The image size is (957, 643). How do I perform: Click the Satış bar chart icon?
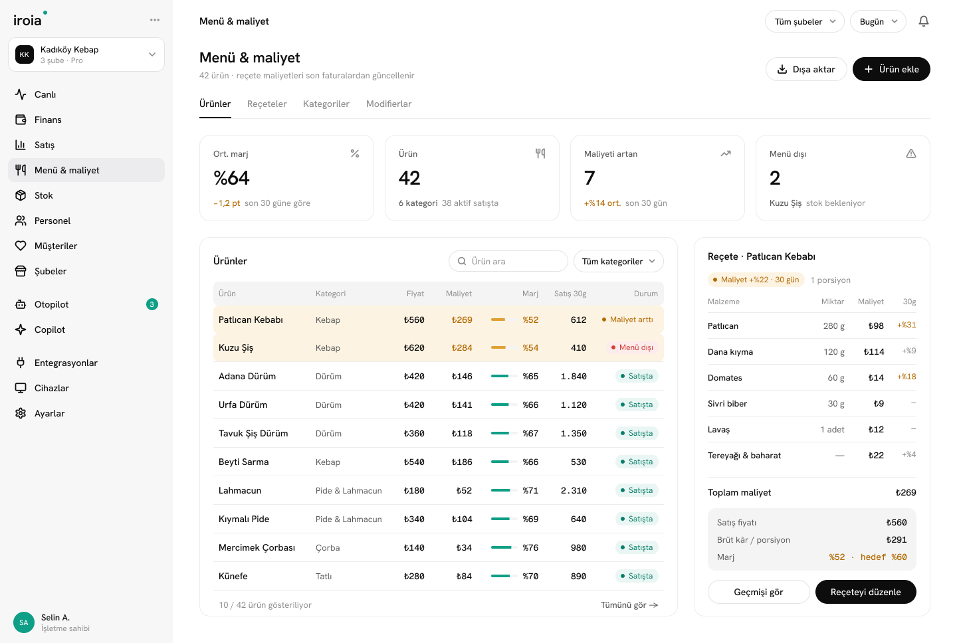point(21,145)
